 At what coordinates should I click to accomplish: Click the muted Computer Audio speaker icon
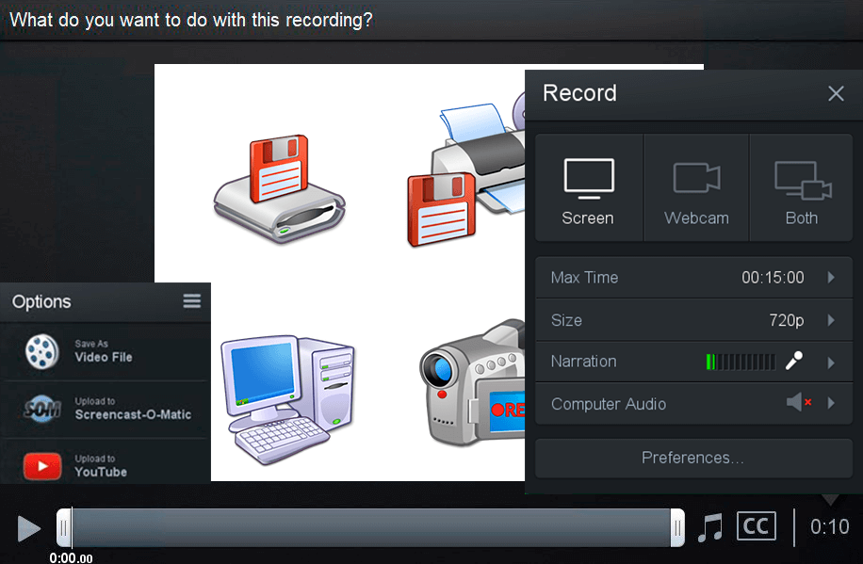[x=795, y=402]
